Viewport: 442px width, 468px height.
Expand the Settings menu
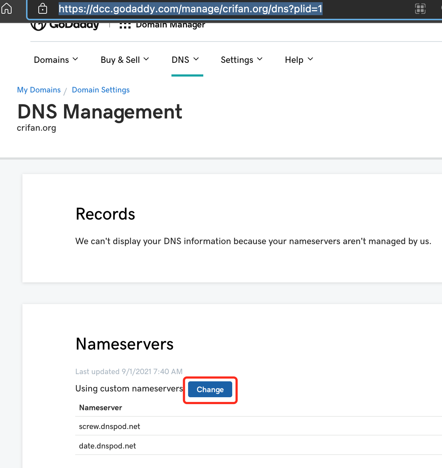[x=242, y=60]
